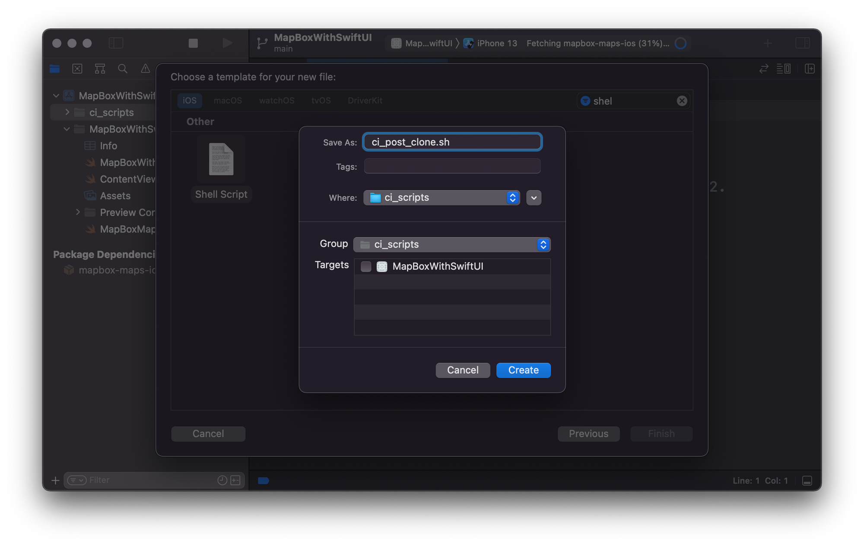Screen dimensions: 864x547
Task: Toggle the left navigator sidebar icon
Action: point(116,43)
